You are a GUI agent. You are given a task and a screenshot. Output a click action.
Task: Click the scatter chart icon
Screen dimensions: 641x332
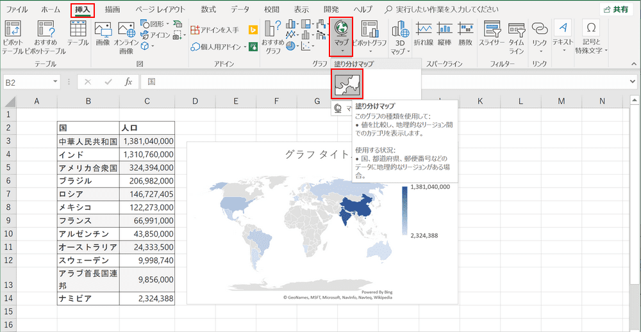[x=306, y=46]
